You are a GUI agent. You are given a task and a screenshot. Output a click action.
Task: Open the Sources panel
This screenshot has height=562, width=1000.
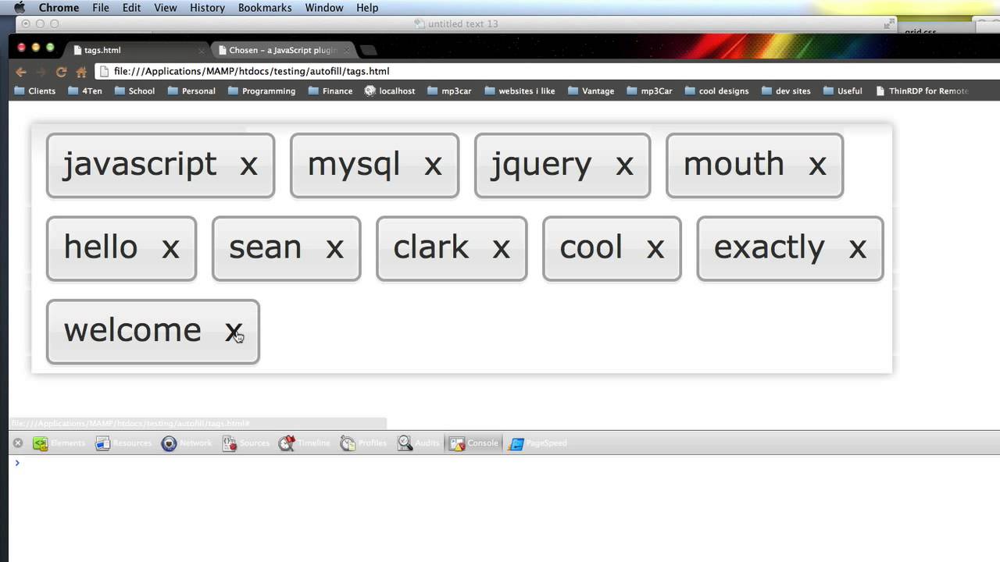tap(246, 443)
